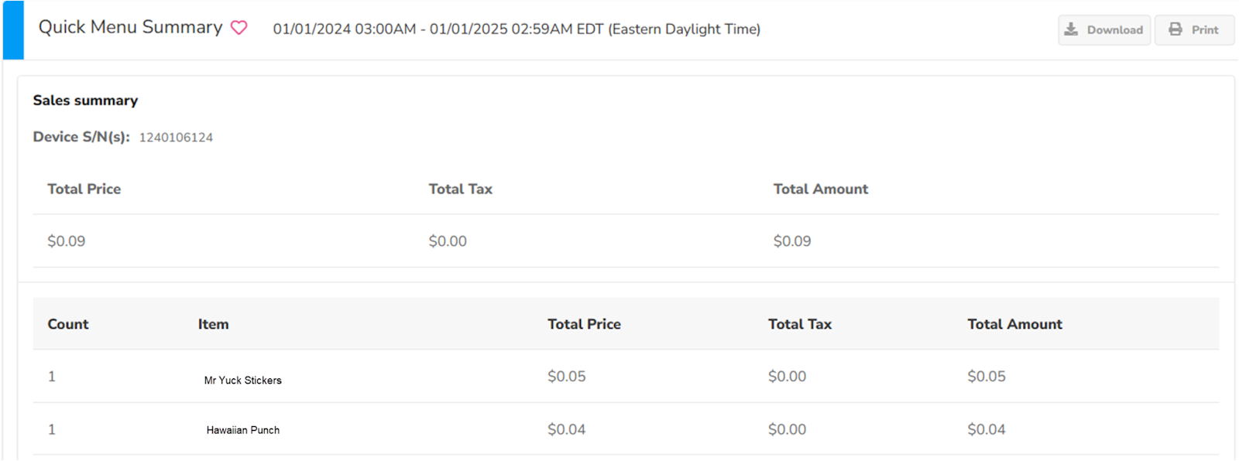This screenshot has height=461, width=1239.
Task: Click the report date range text
Action: tap(517, 29)
